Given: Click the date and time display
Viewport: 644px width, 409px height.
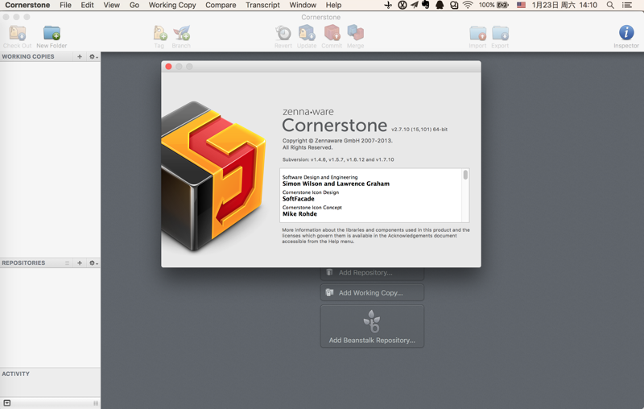Looking at the screenshot, I should coord(564,5).
